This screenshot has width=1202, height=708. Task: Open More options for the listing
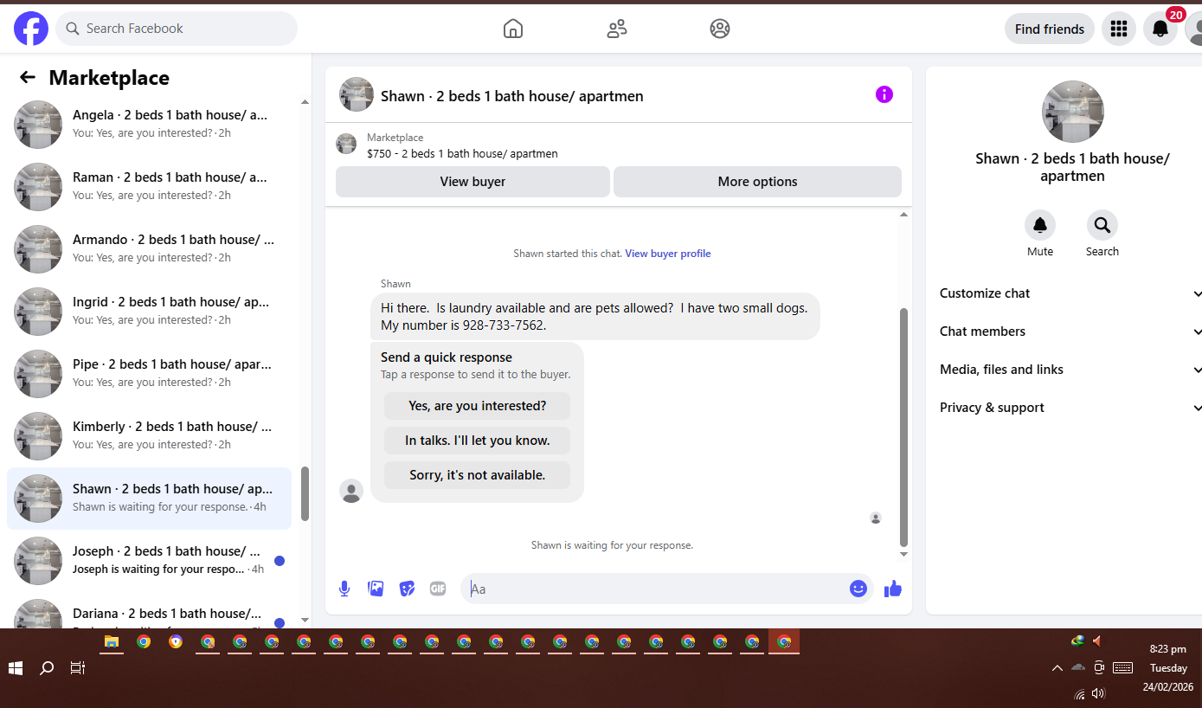click(757, 182)
